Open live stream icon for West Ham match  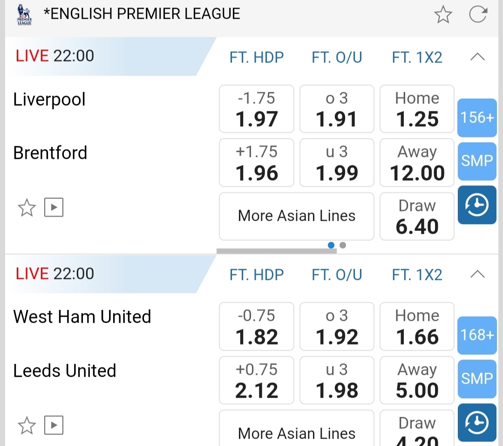click(x=54, y=425)
